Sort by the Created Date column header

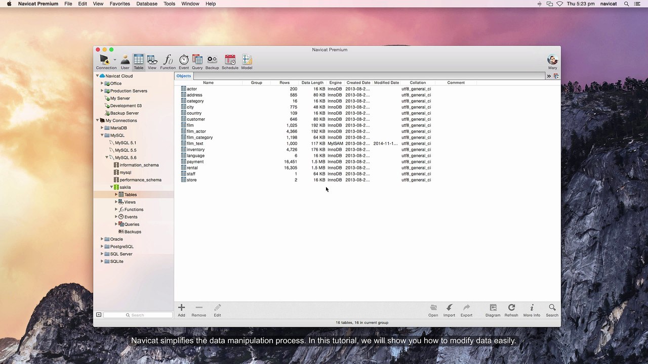click(x=358, y=82)
